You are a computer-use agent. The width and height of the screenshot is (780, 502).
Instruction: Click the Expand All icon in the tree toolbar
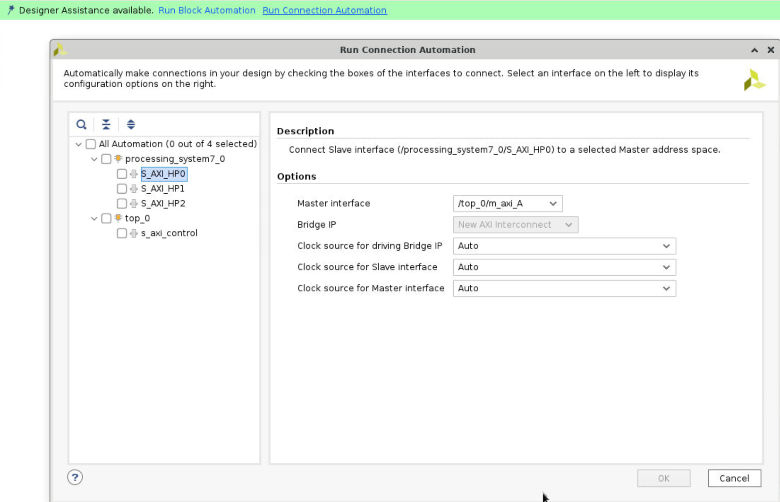click(131, 124)
